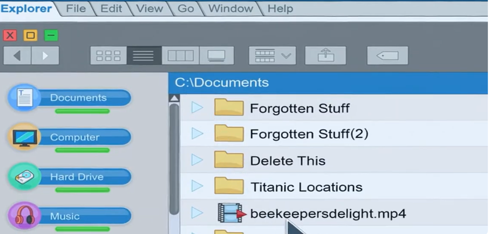
Task: Open the View menu
Action: coord(150,9)
